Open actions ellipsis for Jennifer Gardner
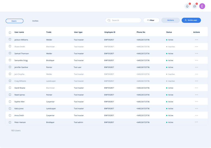The height and width of the screenshot is (148, 211). 196,67
